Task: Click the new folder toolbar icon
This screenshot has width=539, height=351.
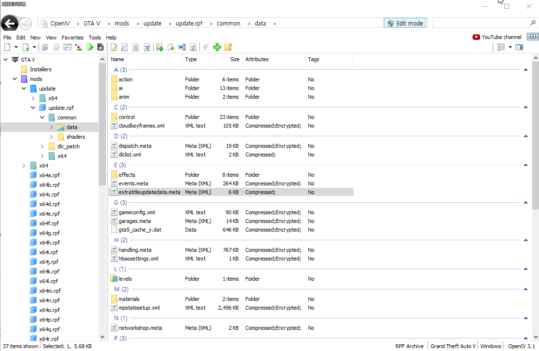Action: pyautogui.click(x=228, y=47)
